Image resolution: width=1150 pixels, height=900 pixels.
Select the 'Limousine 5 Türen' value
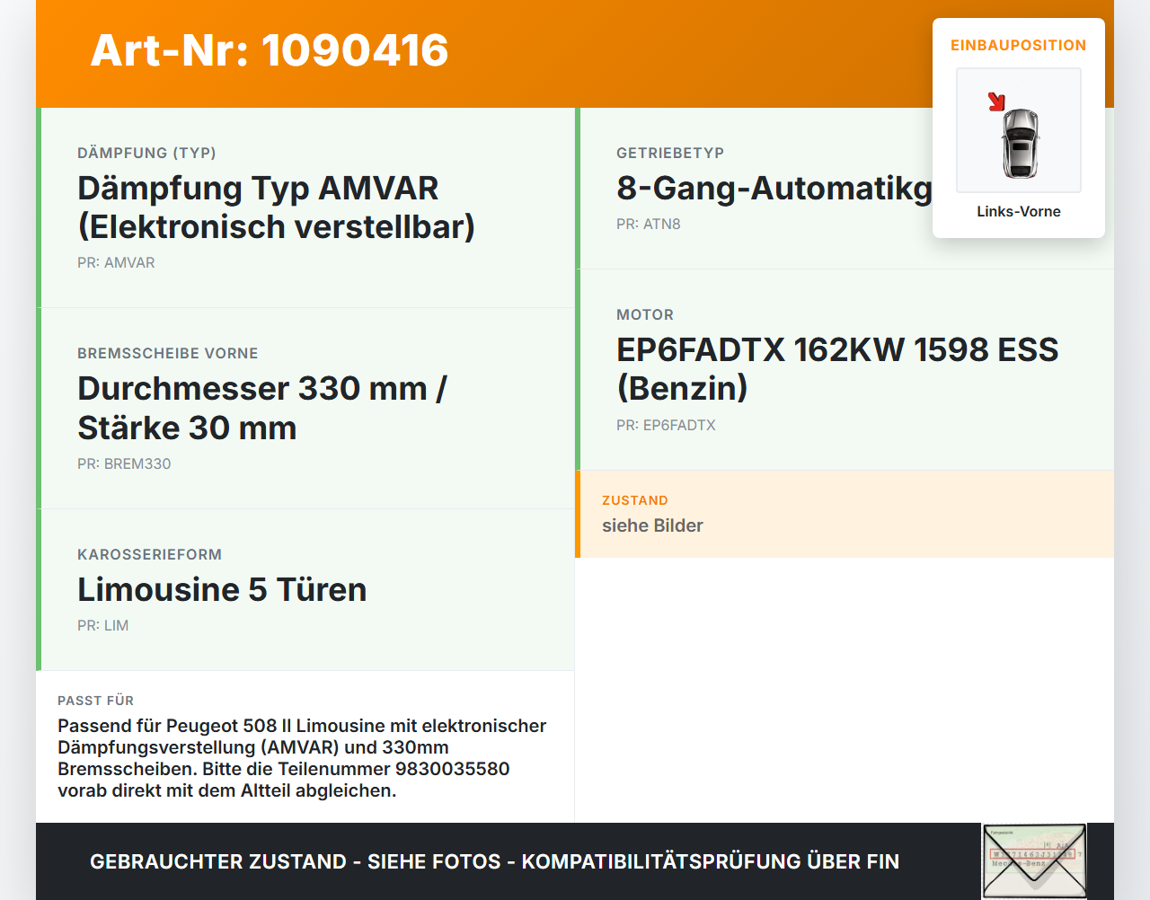tap(222, 589)
